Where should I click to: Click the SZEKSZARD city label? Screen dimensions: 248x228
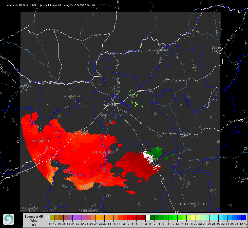(x=89, y=211)
